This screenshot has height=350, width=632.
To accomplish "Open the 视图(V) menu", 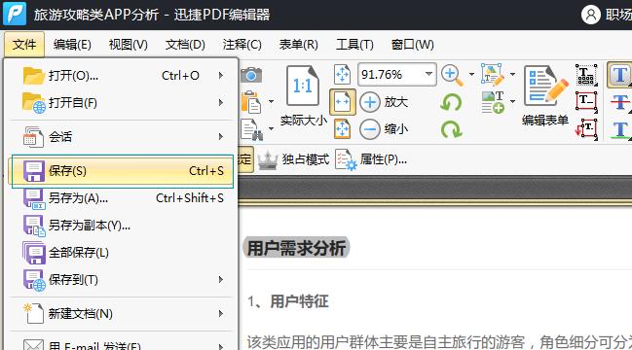I will pyautogui.click(x=129, y=45).
